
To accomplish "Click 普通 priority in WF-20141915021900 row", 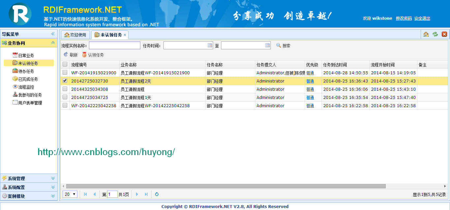I will click(310, 73).
